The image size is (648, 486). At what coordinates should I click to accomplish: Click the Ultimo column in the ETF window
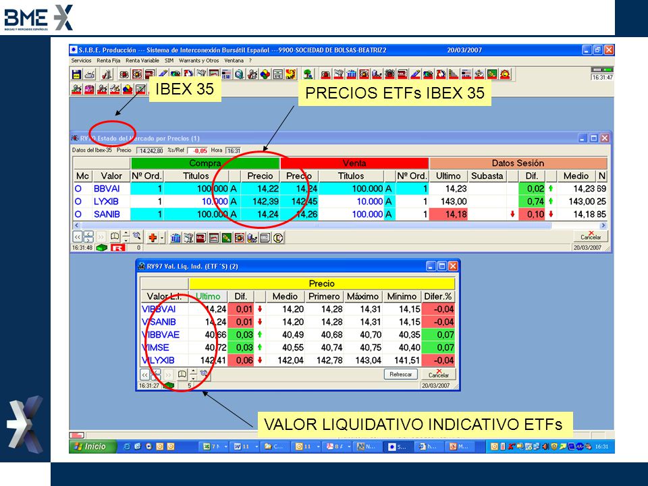coord(208,296)
